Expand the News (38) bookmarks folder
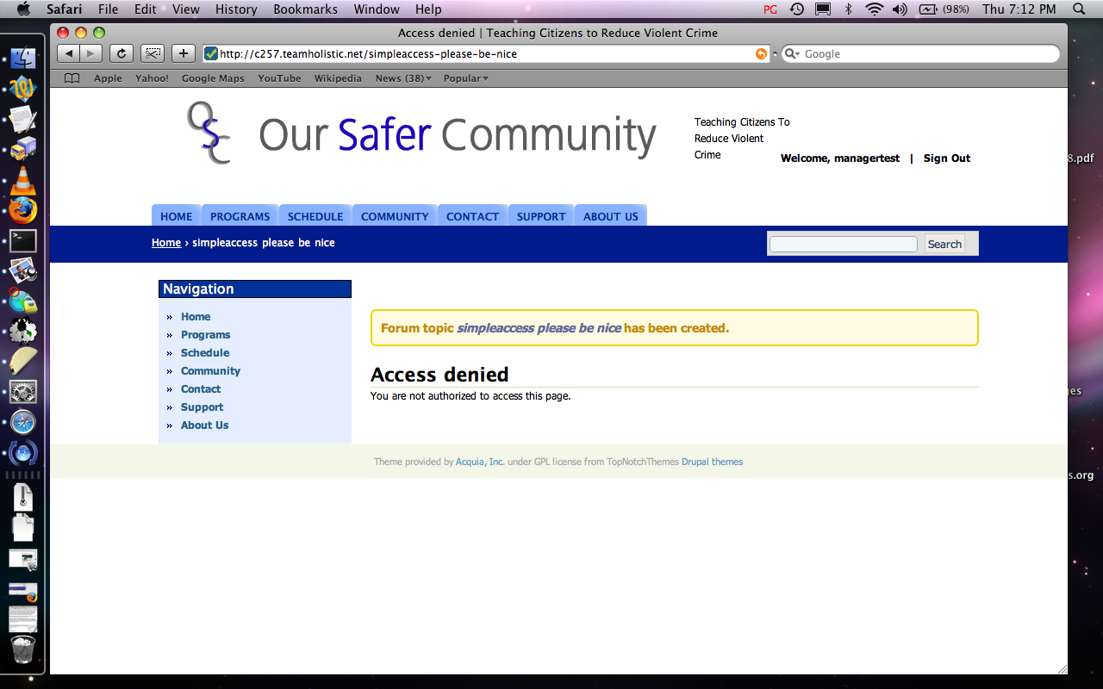This screenshot has width=1103, height=689. [402, 78]
